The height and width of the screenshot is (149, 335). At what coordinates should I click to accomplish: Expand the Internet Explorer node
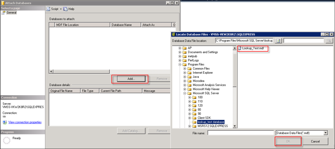(x=185, y=73)
